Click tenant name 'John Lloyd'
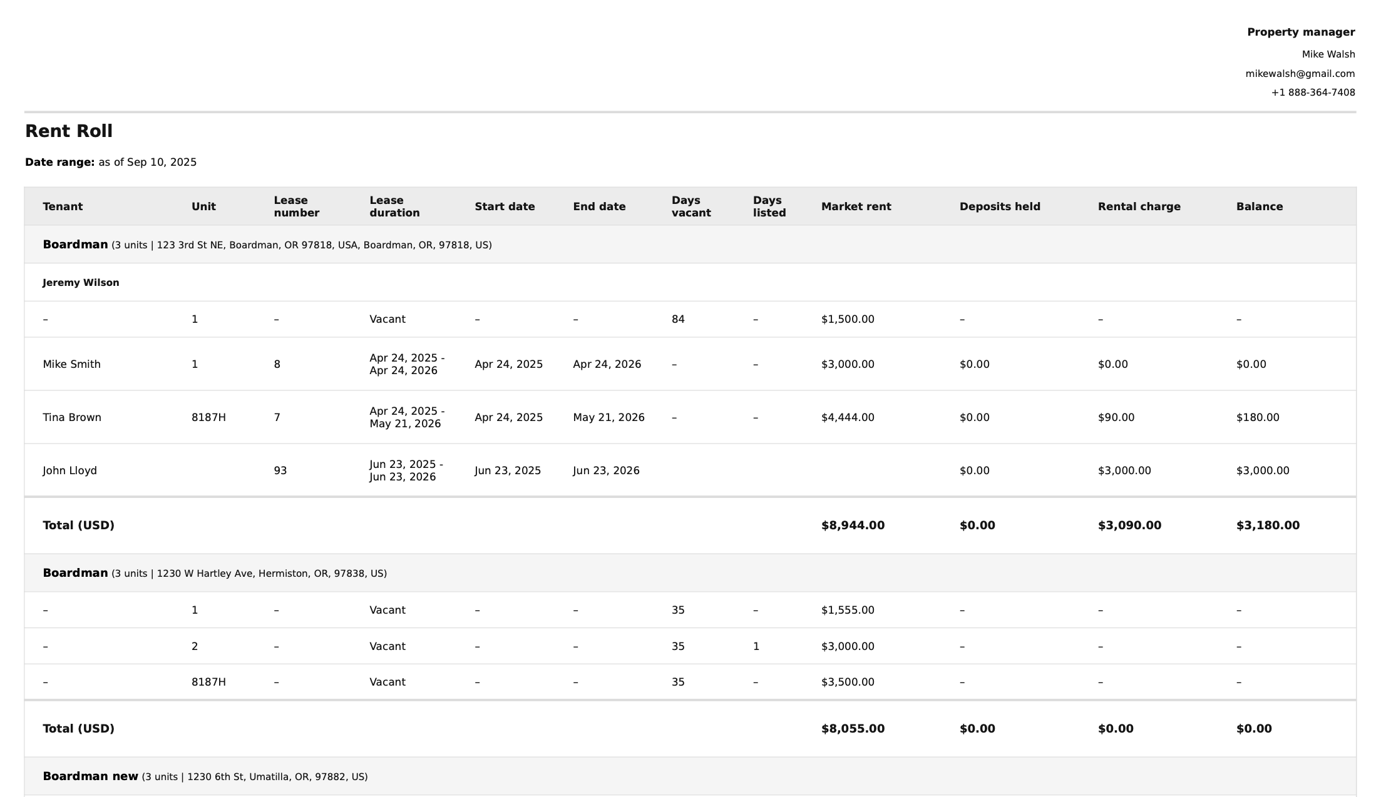The width and height of the screenshot is (1386, 797). click(69, 471)
